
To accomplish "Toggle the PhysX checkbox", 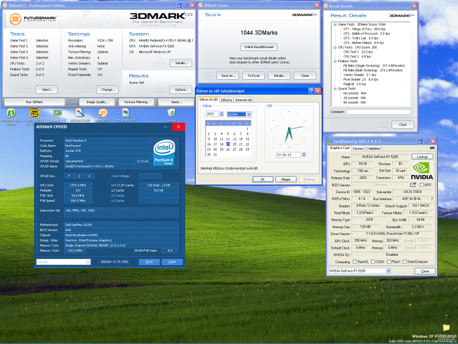I will coord(389,262).
